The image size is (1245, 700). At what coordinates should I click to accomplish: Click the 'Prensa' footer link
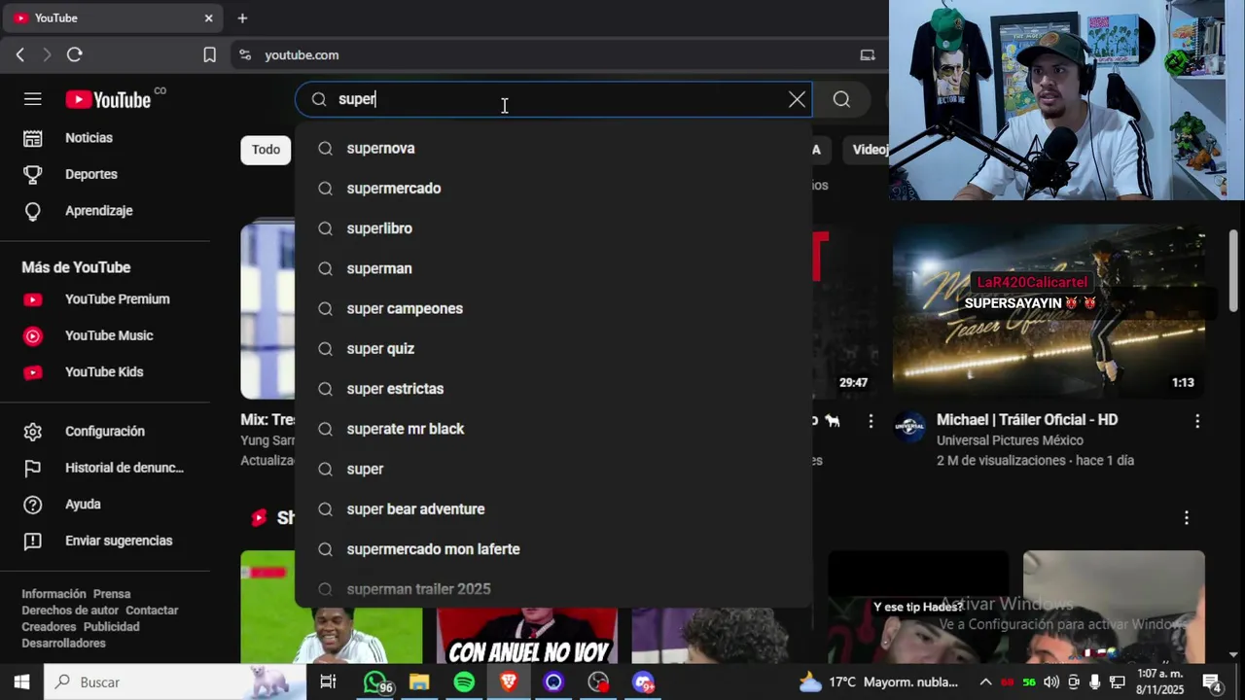click(x=112, y=594)
